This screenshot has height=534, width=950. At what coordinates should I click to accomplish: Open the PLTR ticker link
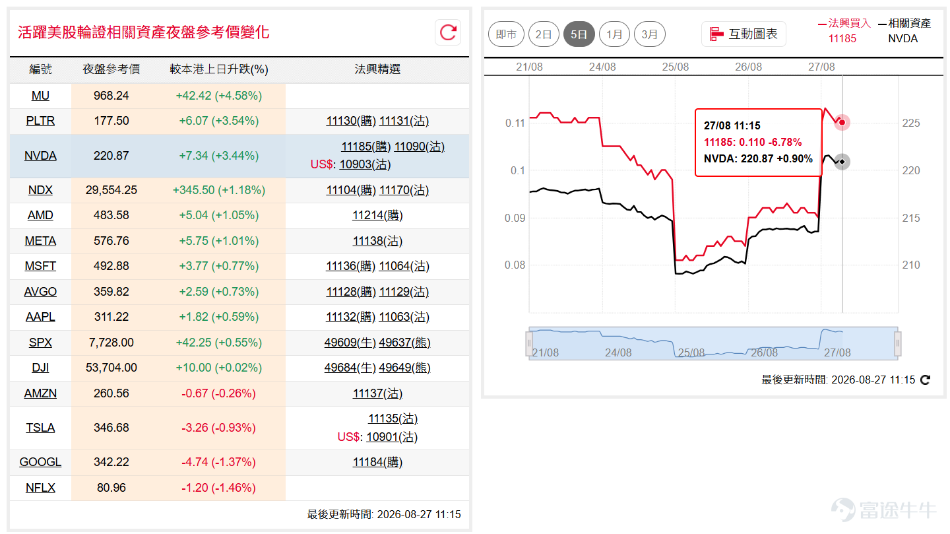coord(40,121)
